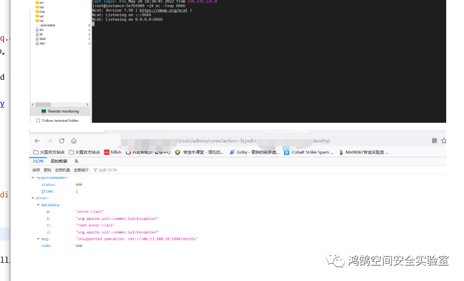This screenshot has height=281, width=464.
Task: Bookmark this page with the star icon
Action: point(443,141)
